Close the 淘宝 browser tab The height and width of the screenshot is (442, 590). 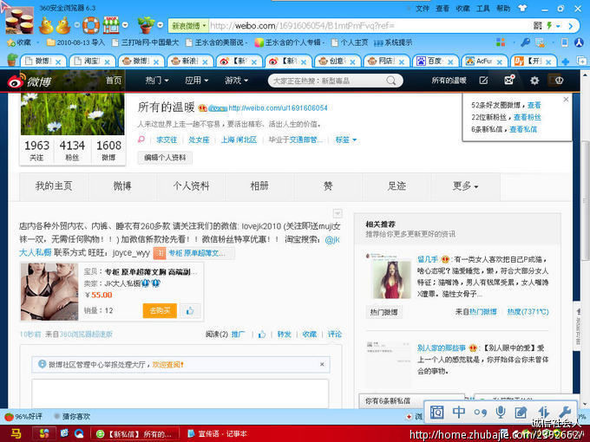107,62
